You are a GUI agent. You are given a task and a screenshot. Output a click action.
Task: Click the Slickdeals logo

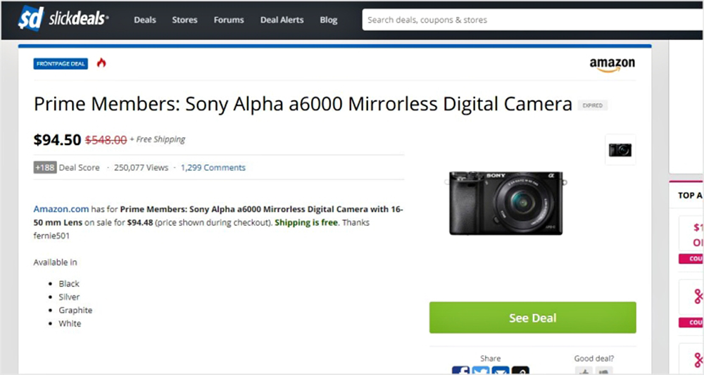click(63, 19)
